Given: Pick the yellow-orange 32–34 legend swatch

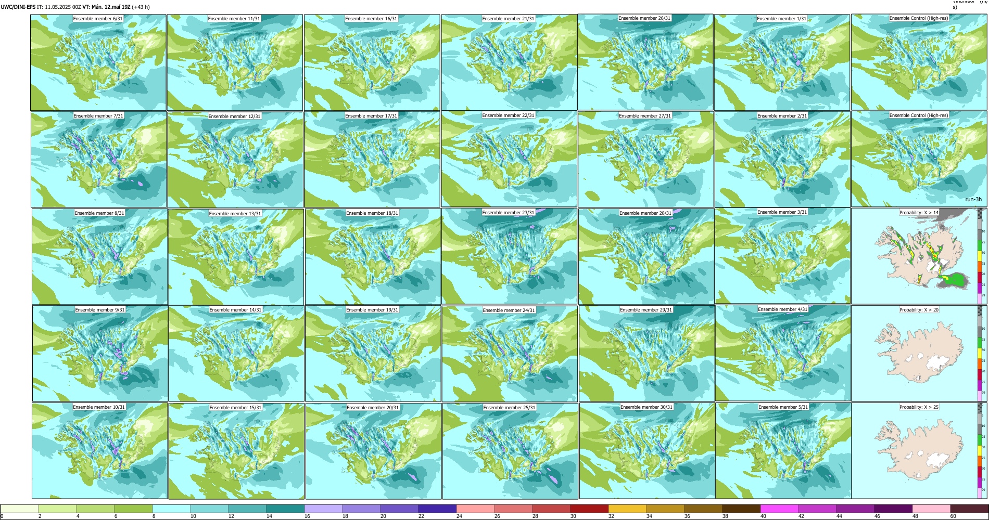Looking at the screenshot, I should tap(627, 509).
